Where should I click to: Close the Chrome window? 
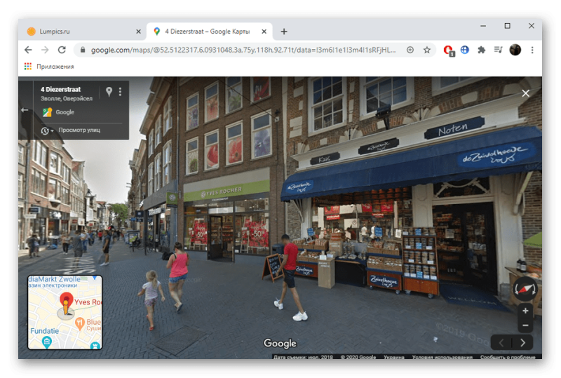tap(532, 26)
